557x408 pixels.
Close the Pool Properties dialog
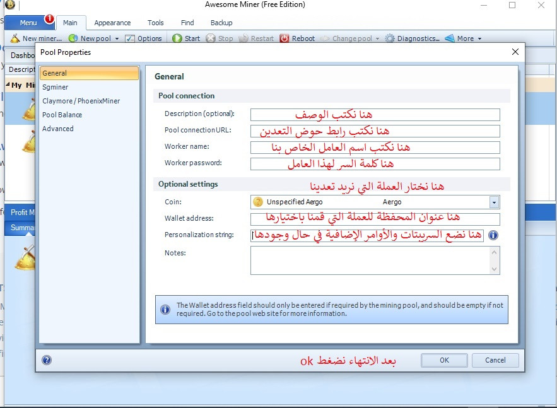pos(515,52)
